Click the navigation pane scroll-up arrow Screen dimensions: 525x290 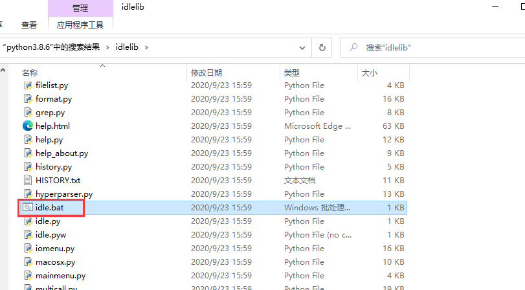(3, 71)
